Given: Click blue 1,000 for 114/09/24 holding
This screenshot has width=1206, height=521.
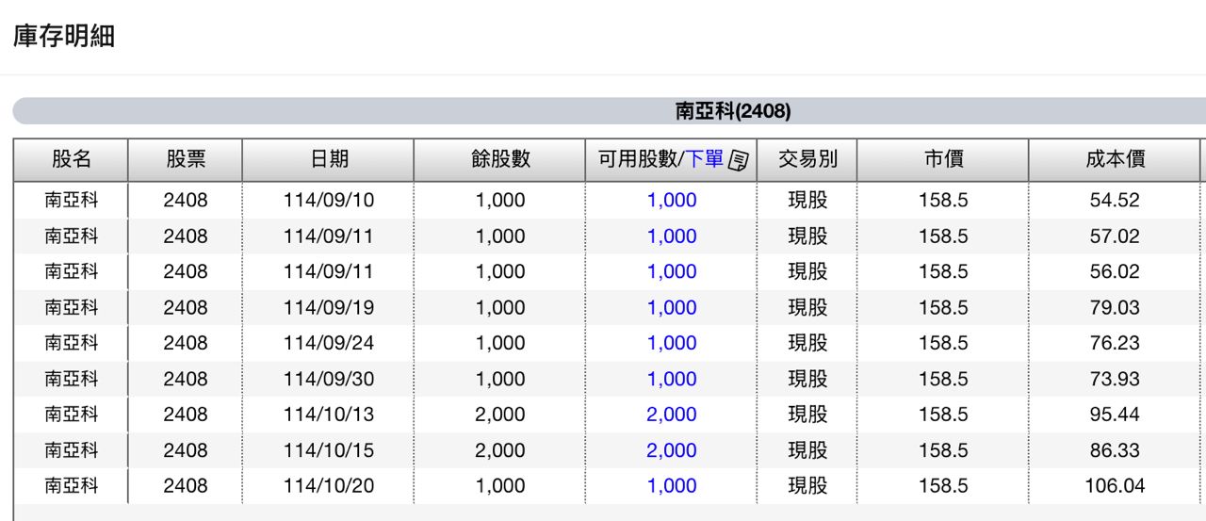Looking at the screenshot, I should (x=671, y=344).
